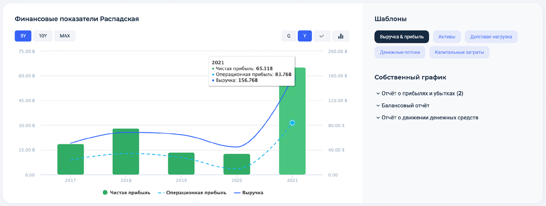Toggle Чистая прибыль legend item
This screenshot has width=546, height=206.
point(126,193)
